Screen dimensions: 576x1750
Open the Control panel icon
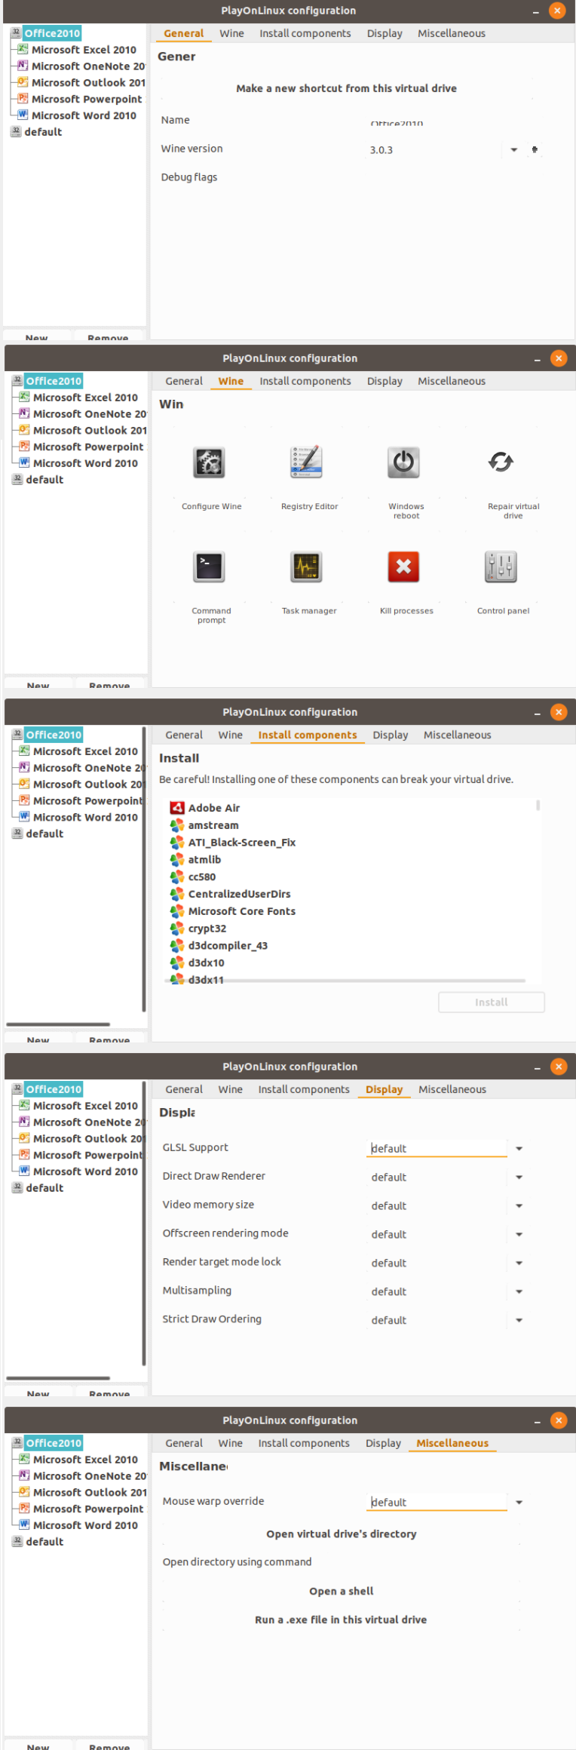501,567
